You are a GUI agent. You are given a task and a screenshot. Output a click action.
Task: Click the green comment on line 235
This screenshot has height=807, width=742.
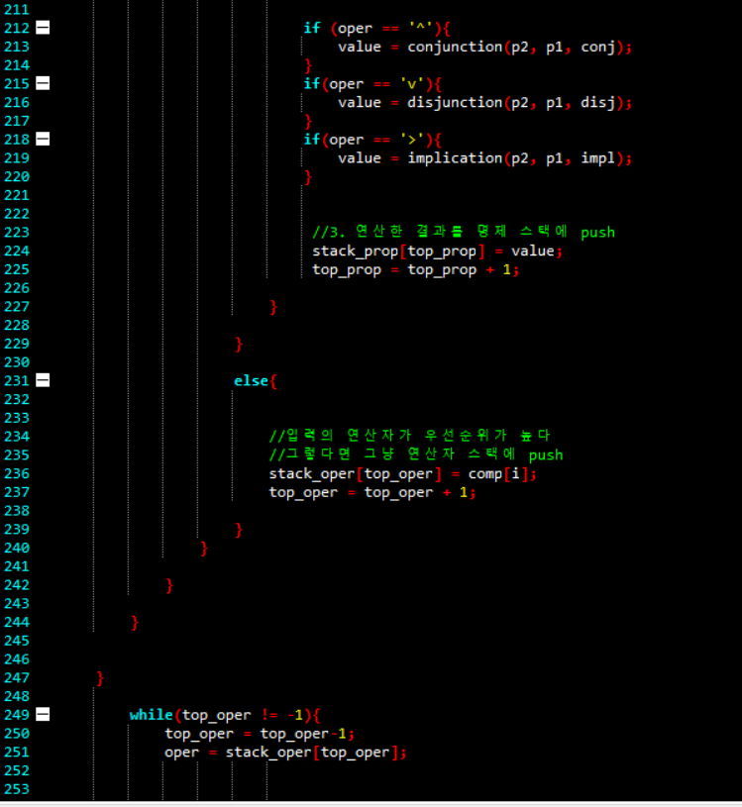coord(416,454)
